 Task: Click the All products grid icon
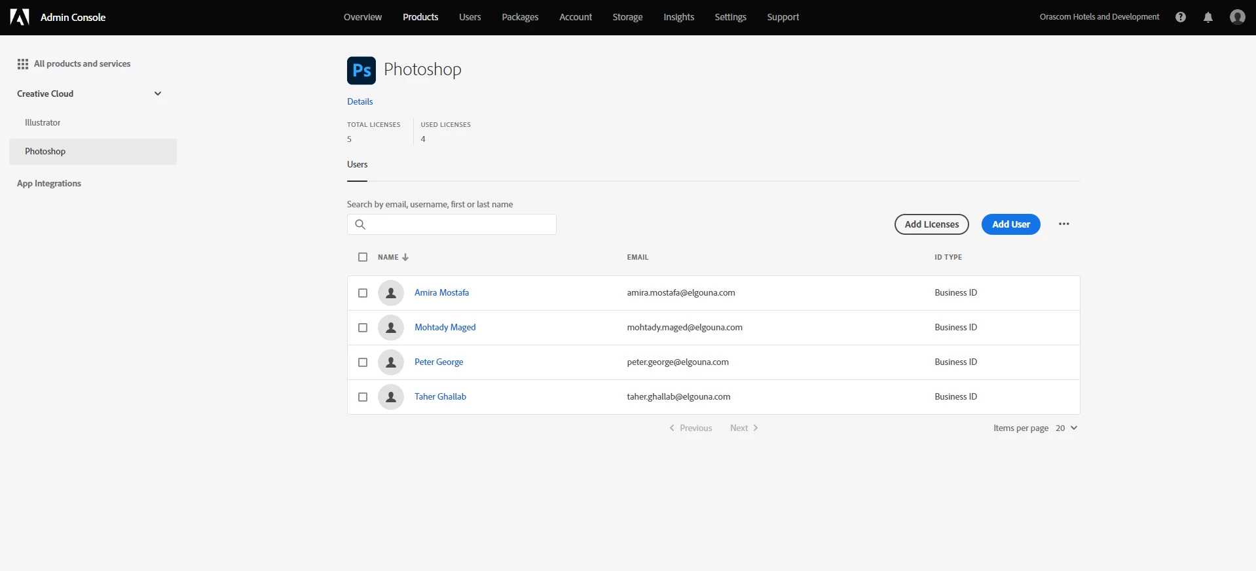click(23, 63)
